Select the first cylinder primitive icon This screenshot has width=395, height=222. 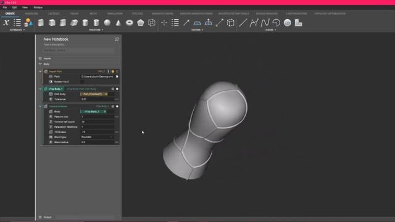(85, 23)
